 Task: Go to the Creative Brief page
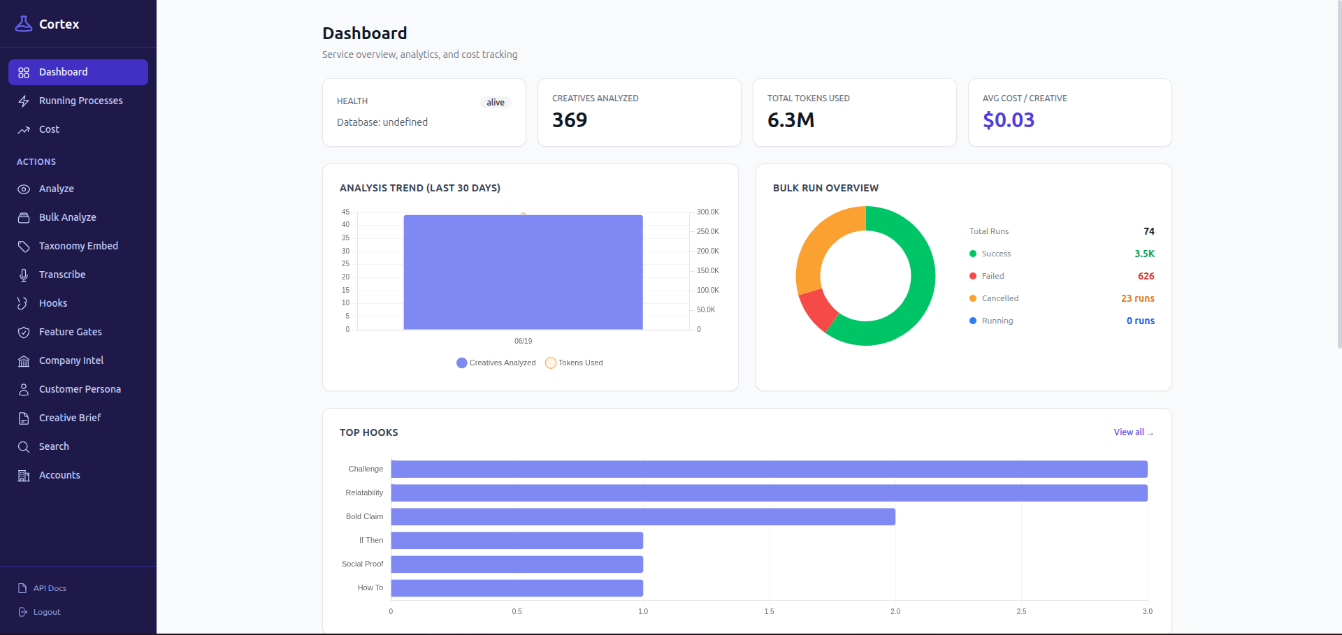(78, 418)
